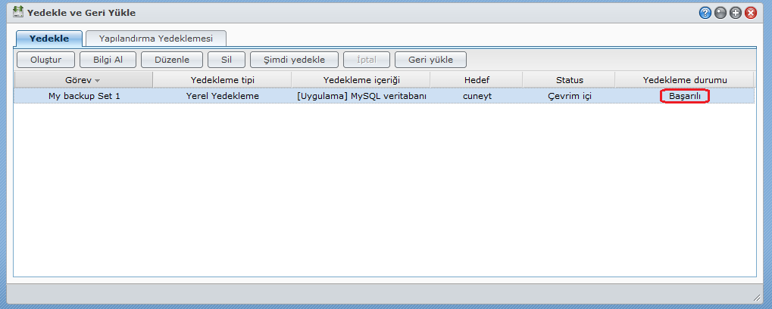Open help with the blue question mark icon
This screenshot has width=772, height=309.
pos(705,13)
